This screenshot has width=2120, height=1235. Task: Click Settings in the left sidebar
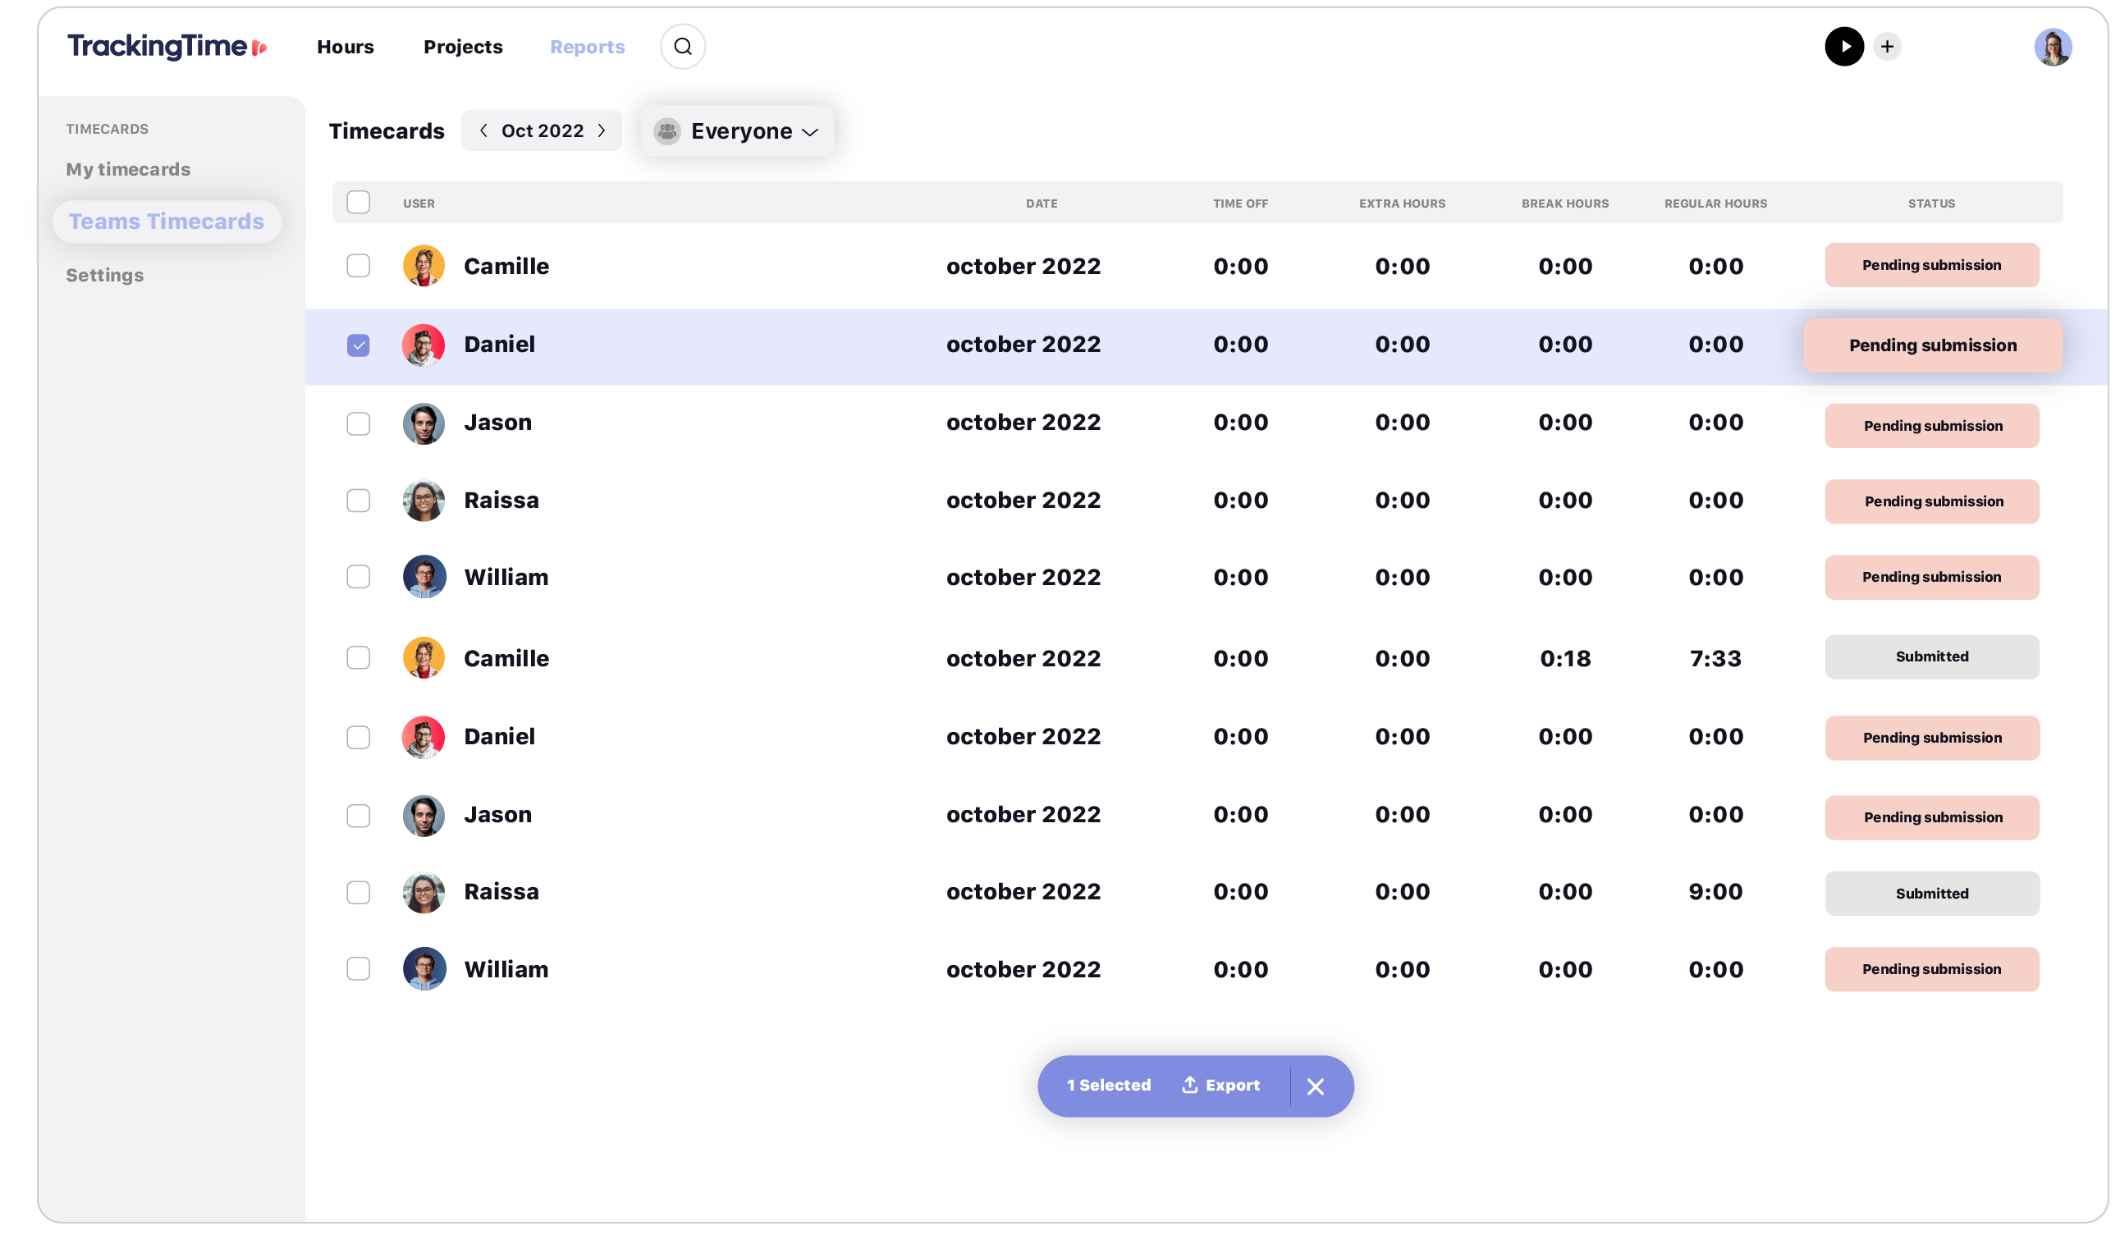coord(104,273)
